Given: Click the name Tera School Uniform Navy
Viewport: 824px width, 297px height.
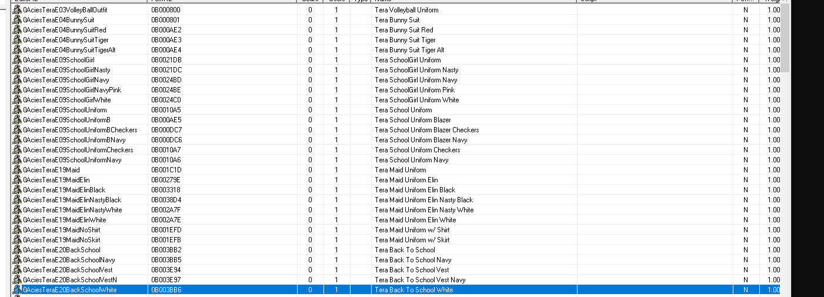Looking at the screenshot, I should click(x=412, y=160).
